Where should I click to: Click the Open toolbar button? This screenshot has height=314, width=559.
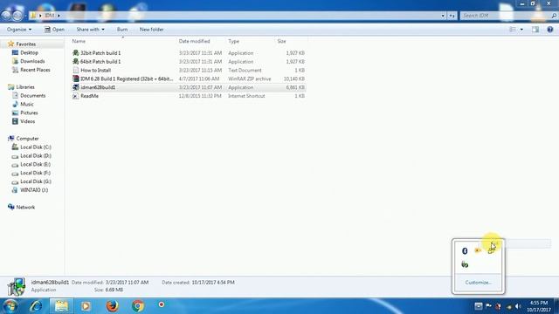[54, 30]
